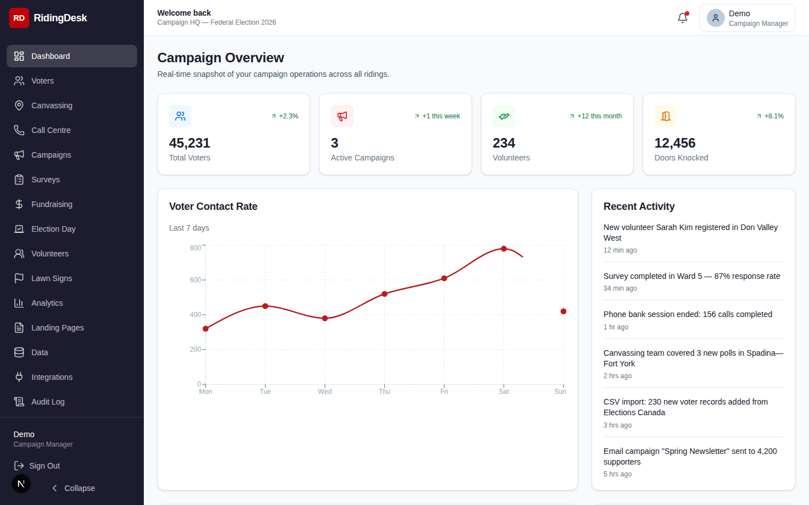Click the Election Day icon in the sidebar

19,229
